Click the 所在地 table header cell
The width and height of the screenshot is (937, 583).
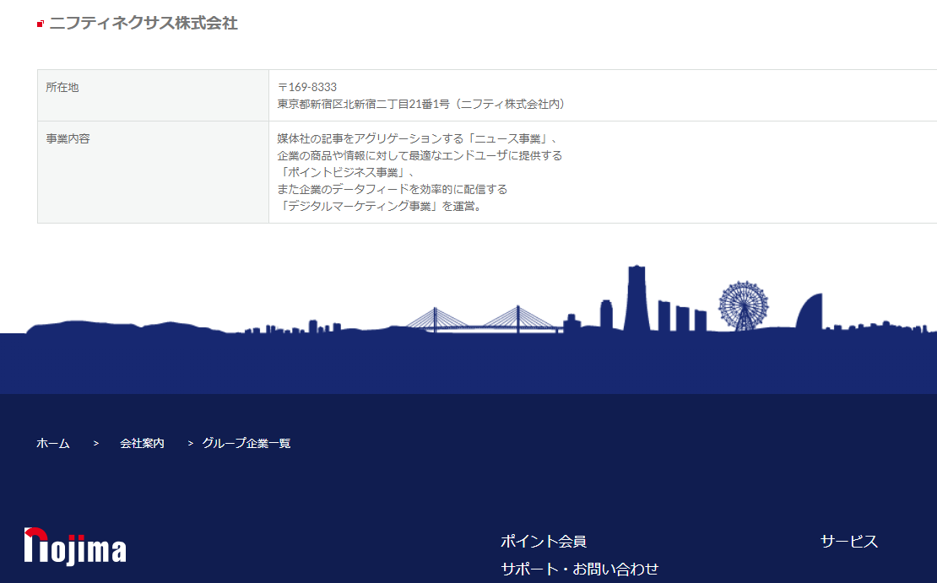click(x=62, y=87)
